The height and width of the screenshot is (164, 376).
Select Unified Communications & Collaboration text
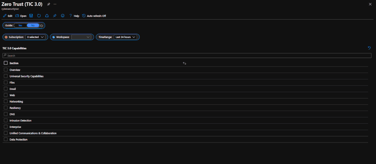click(x=33, y=133)
